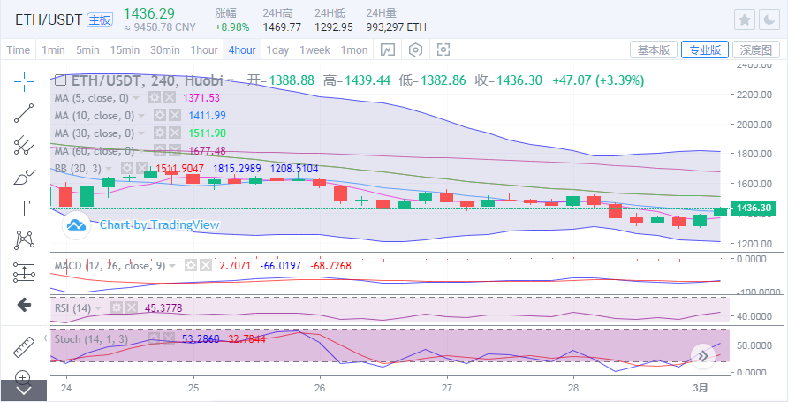Switch to the 1day timeframe
The image size is (788, 402).
[277, 49]
